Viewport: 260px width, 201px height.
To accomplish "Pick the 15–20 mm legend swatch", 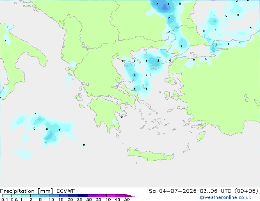I will tap(64, 196).
